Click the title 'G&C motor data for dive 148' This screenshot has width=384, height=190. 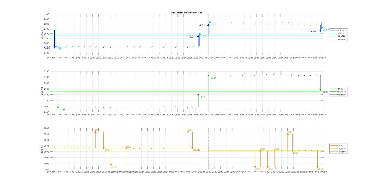pyautogui.click(x=187, y=13)
